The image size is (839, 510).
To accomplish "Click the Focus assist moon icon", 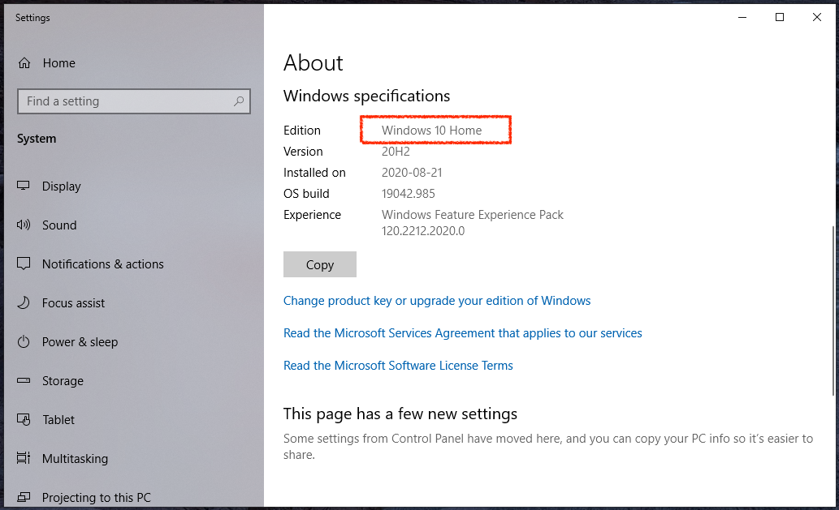I will click(24, 302).
